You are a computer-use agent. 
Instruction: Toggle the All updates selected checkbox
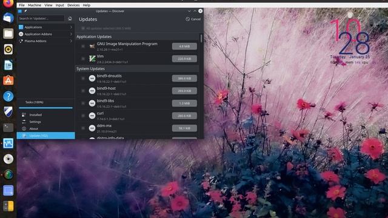click(83, 28)
